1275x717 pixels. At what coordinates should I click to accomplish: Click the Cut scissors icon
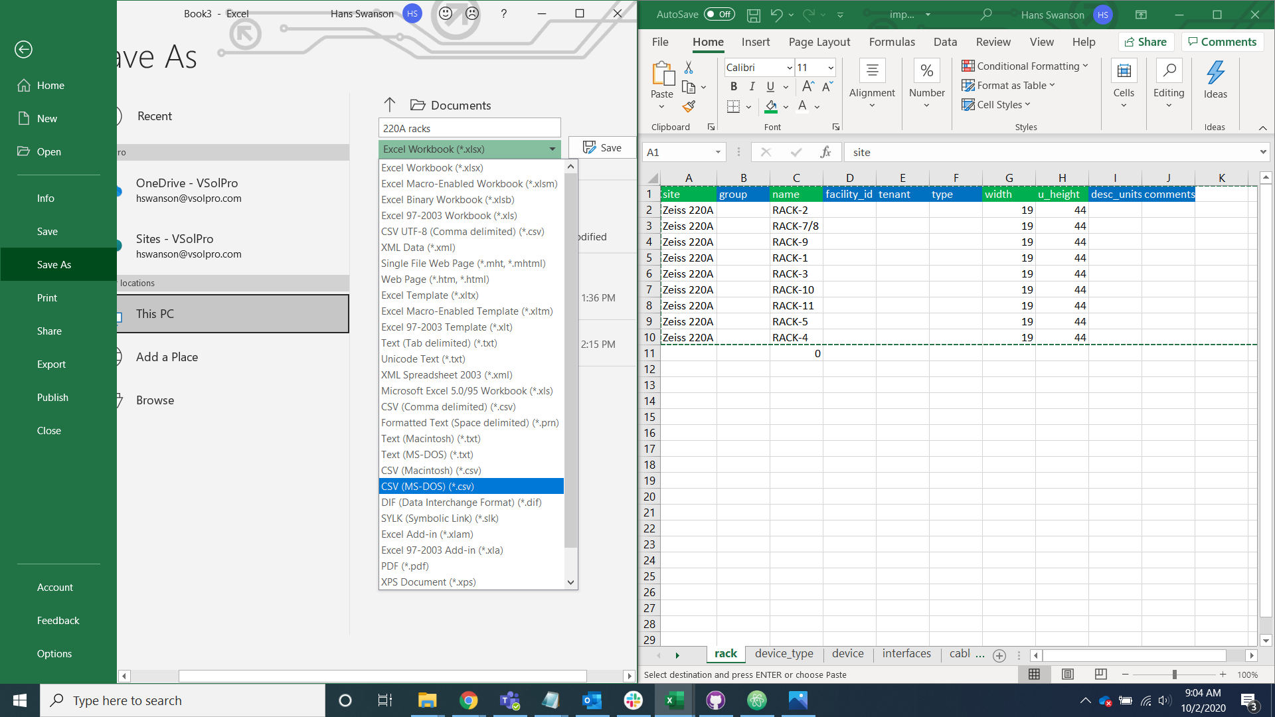point(689,68)
